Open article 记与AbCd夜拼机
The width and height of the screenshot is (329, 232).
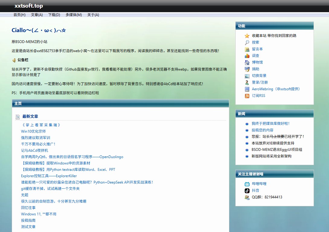pos(35,151)
